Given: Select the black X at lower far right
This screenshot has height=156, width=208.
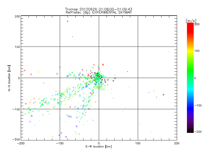Looking at the screenshot, I should pos(164,95).
